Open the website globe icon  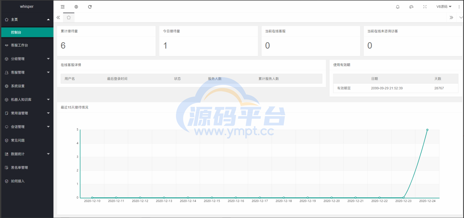pos(76,7)
